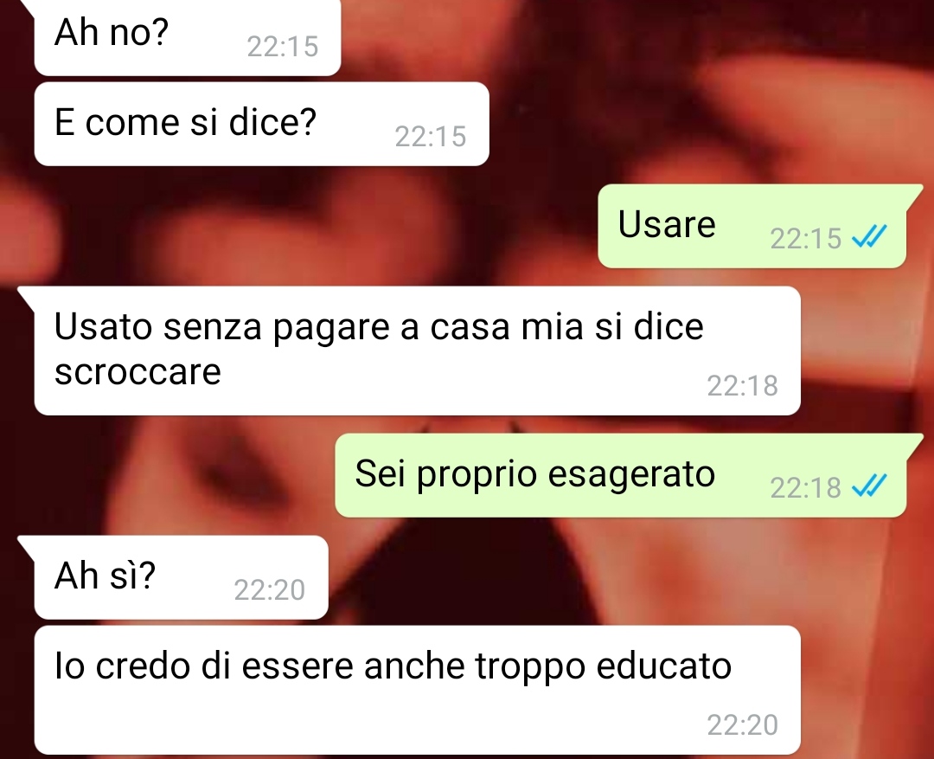Click the word 'scroccare' in the message
The image size is (934, 759).
coord(138,372)
